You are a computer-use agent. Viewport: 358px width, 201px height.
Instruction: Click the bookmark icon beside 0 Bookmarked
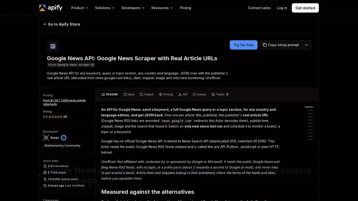[45, 166]
